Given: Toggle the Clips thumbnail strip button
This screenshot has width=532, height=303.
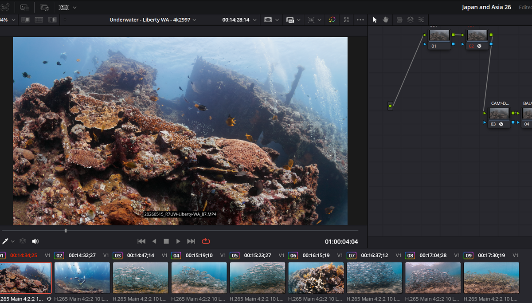Looking at the screenshot, I should pyautogui.click(x=64, y=7).
